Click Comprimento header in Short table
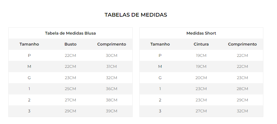 242,44
